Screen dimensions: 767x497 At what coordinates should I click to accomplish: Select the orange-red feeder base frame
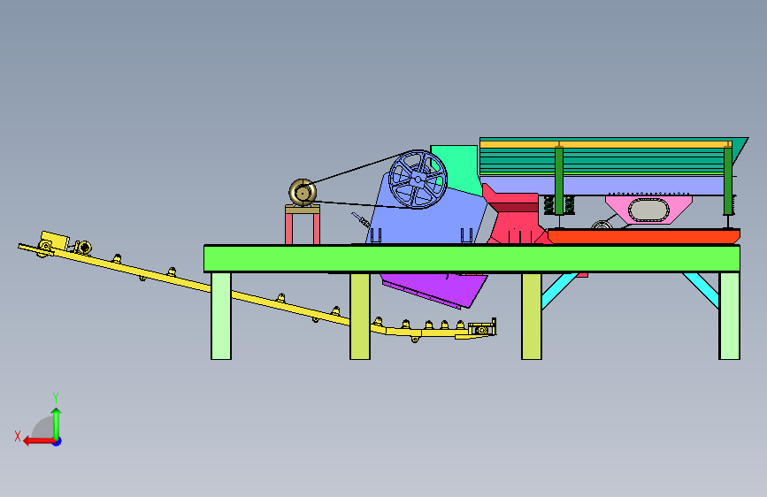point(644,236)
